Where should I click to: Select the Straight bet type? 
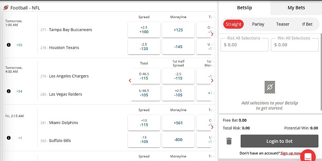233,24
